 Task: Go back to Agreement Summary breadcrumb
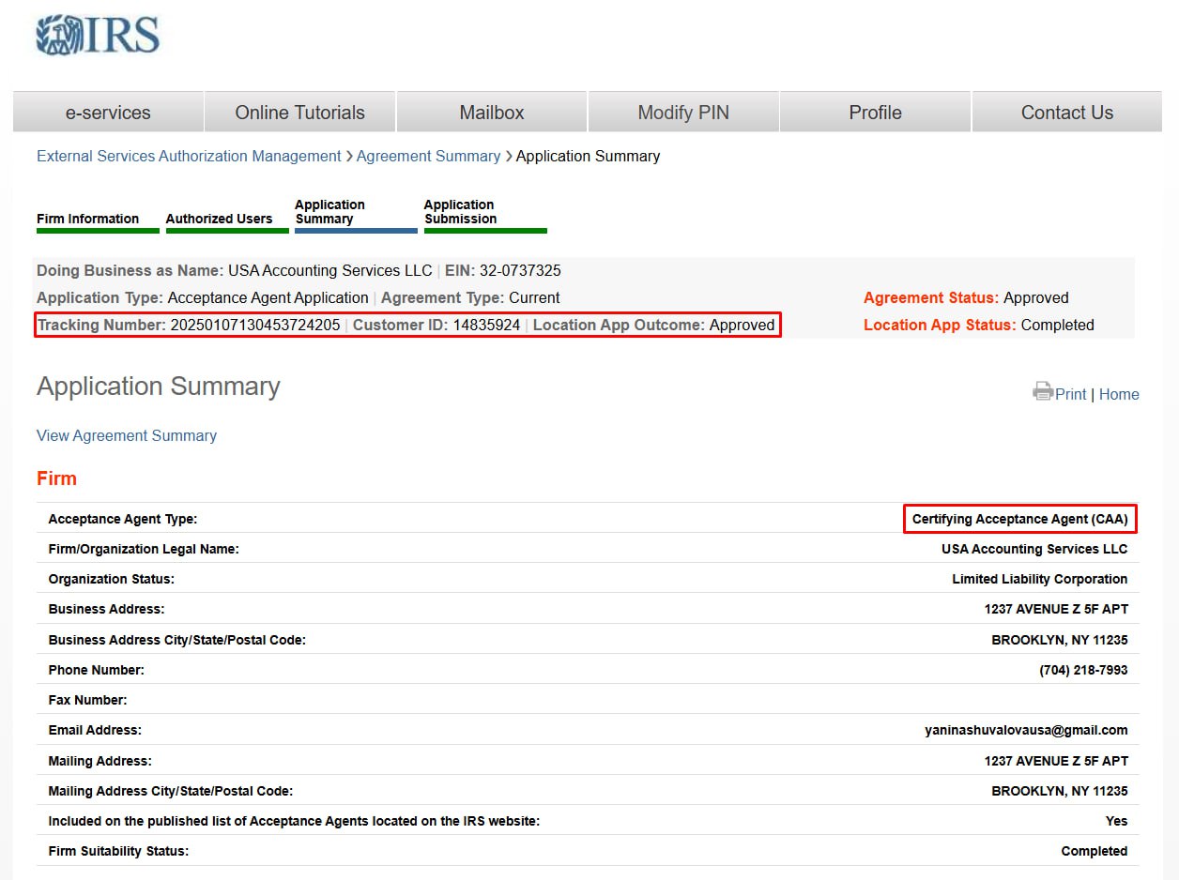428,156
